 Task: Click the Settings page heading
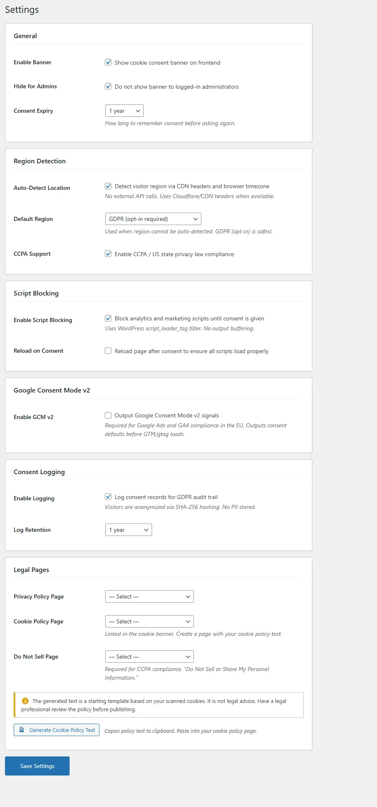22,9
